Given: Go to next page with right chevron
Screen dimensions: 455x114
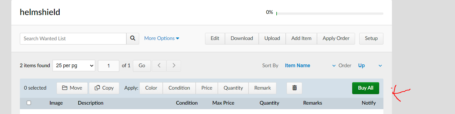Looking at the screenshot, I should click(174, 66).
